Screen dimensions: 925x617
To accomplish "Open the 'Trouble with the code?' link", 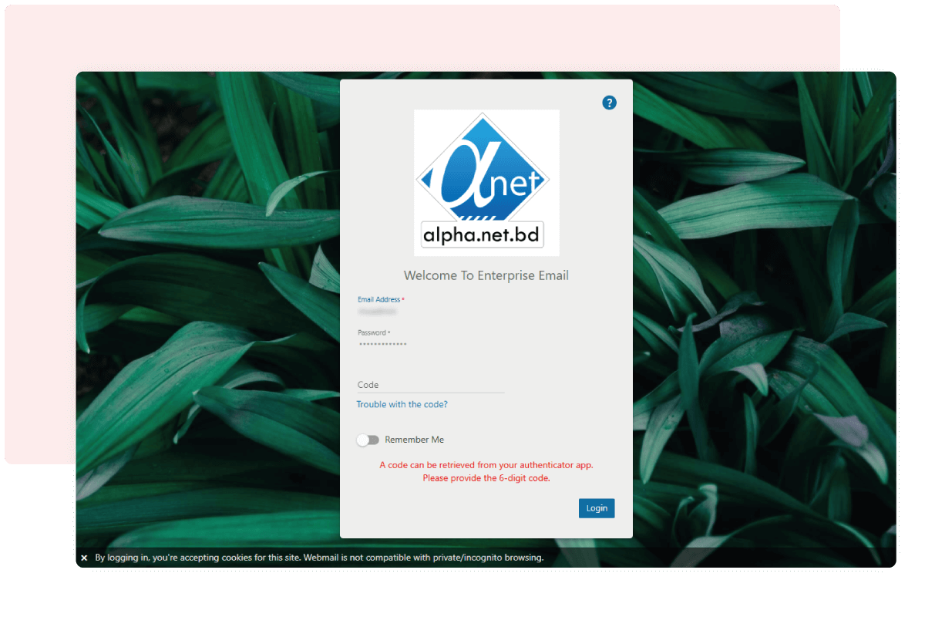I will tap(402, 404).
